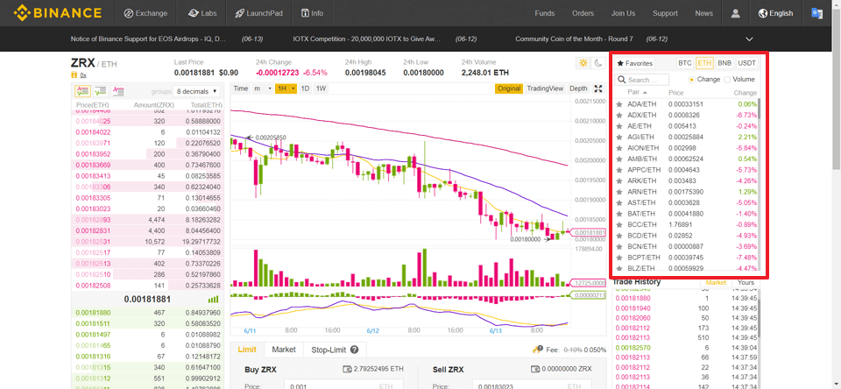Open the Info menu item
The height and width of the screenshot is (389, 841).
(x=312, y=13)
